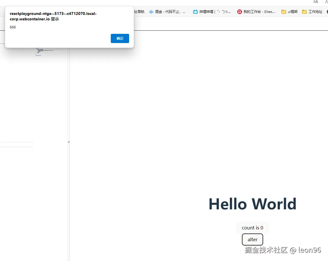
Task: Click the 哔哩哔哩 TV icon
Action: point(195,12)
